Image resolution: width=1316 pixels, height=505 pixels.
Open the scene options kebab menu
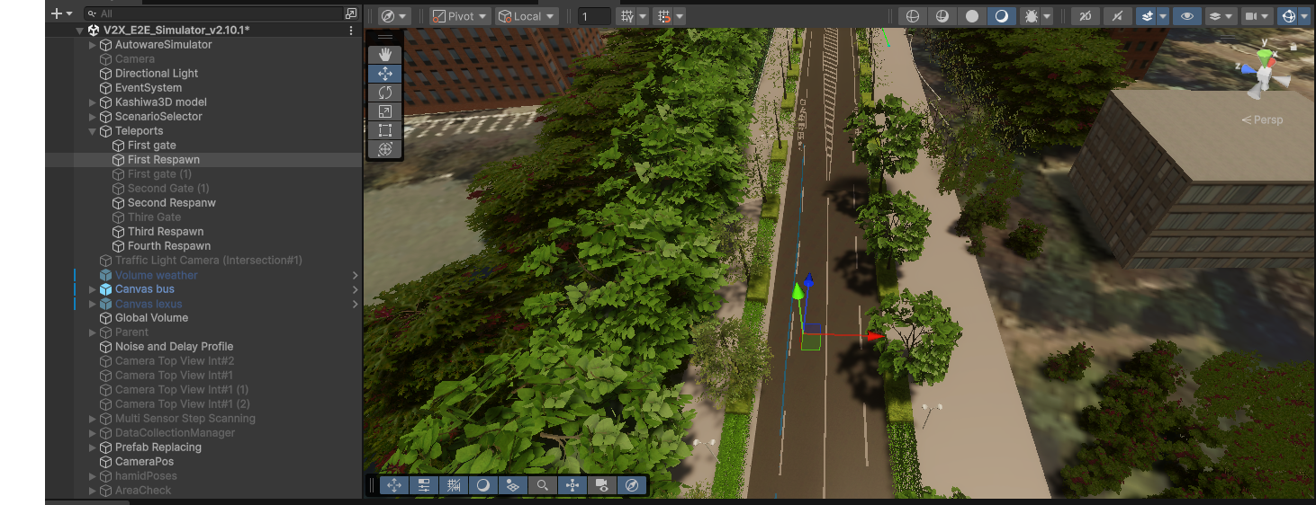point(351,31)
